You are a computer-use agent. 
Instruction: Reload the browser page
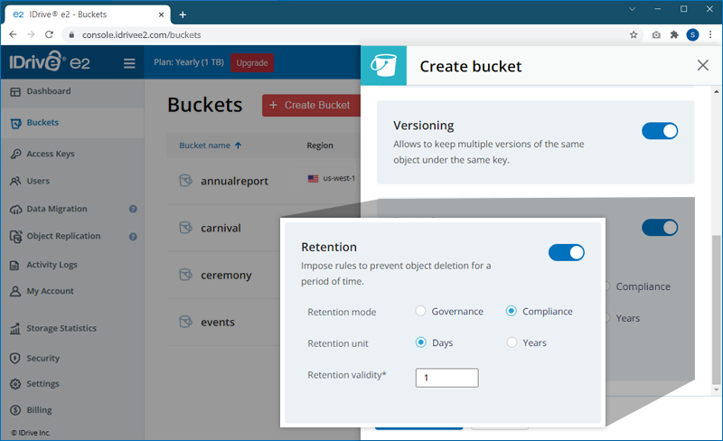pyautogui.click(x=49, y=34)
